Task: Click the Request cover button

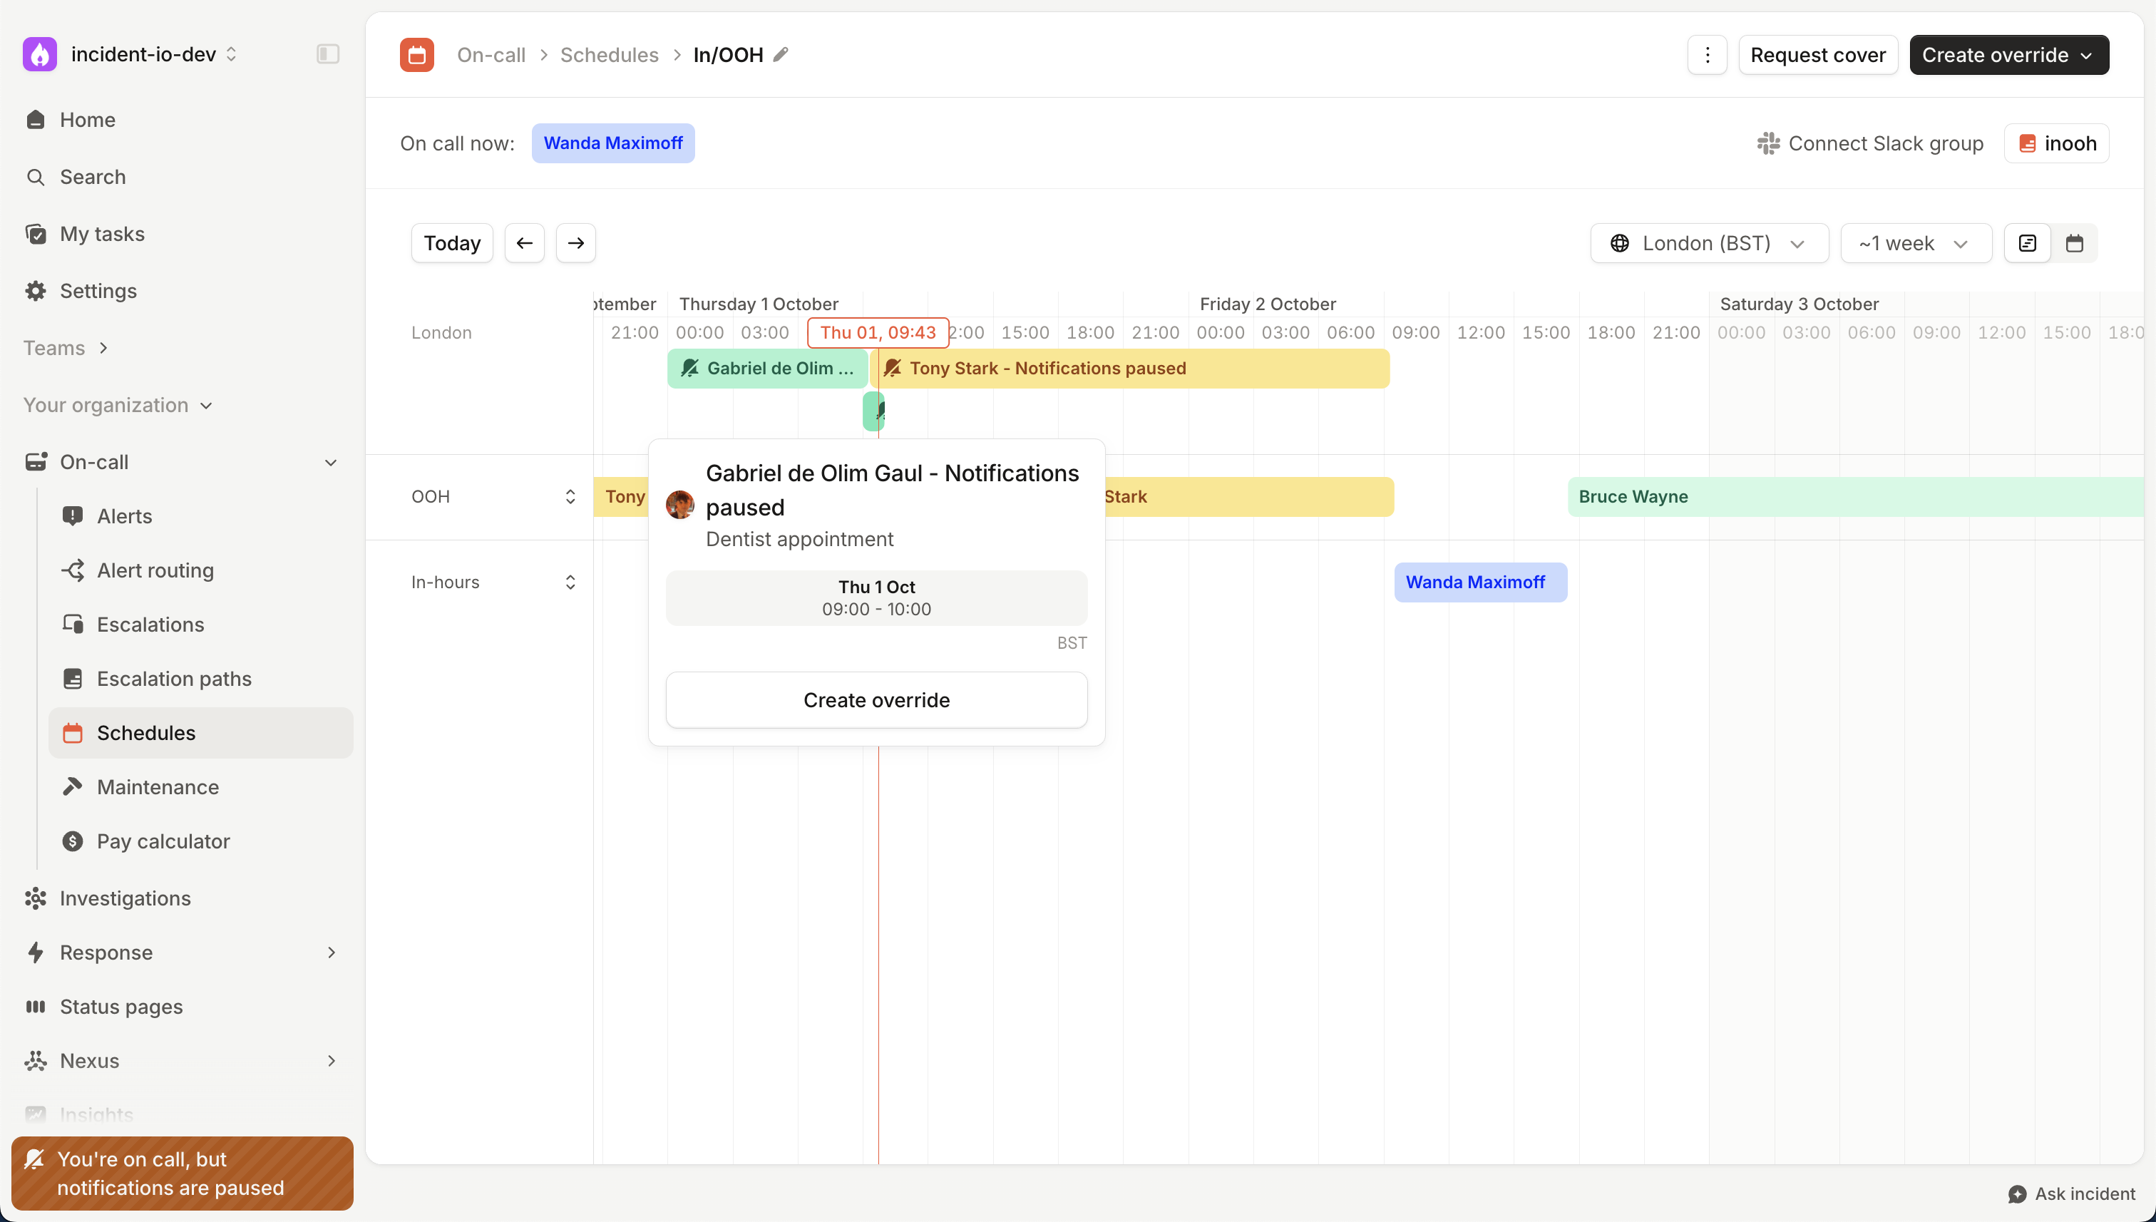Action: pyautogui.click(x=1818, y=56)
